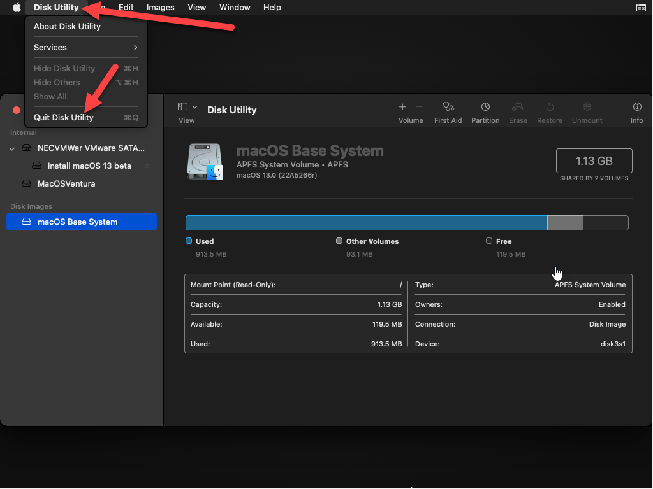Viewport: 653px width, 489px height.
Task: Expand the Services submenu
Action: pyautogui.click(x=85, y=48)
